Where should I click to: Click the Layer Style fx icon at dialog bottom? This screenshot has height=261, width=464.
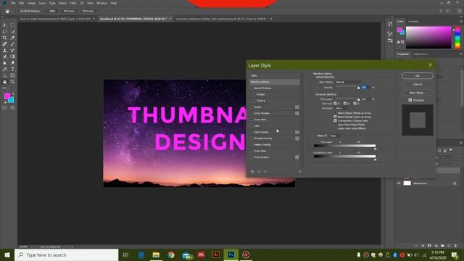[252, 171]
